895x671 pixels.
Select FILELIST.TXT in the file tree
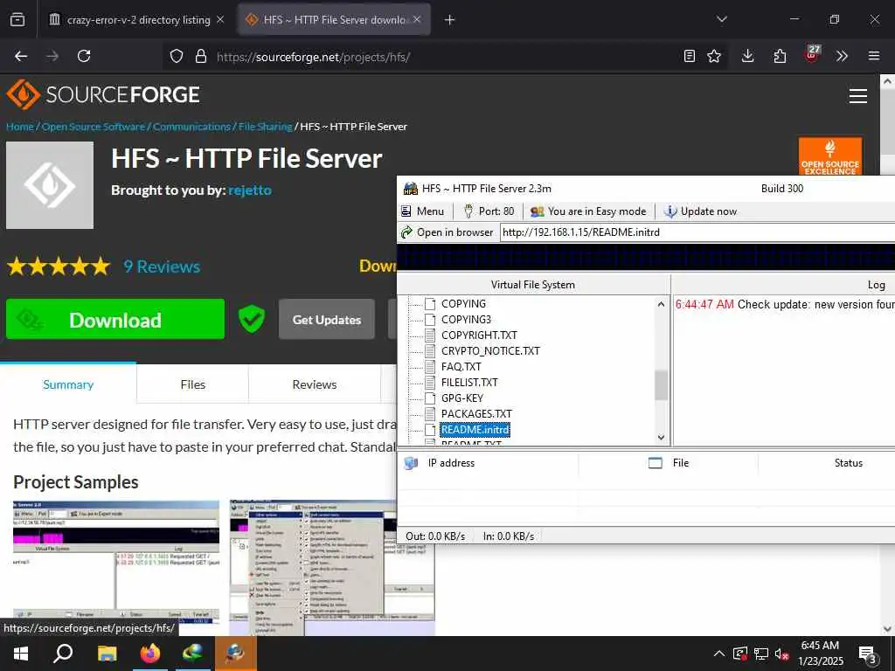tap(469, 383)
